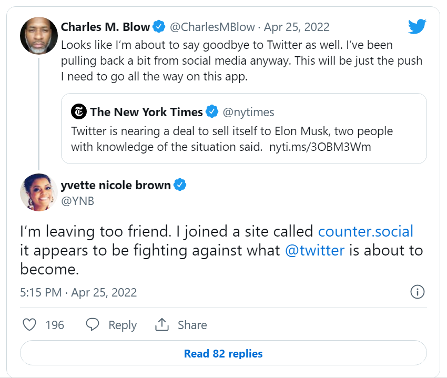
Task: Click the Charles M. Blow display name
Action: (105, 27)
